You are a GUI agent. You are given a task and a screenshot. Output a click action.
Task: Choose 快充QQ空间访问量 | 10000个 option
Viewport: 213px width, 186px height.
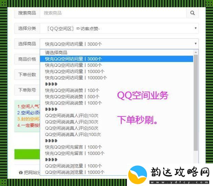click(x=117, y=71)
